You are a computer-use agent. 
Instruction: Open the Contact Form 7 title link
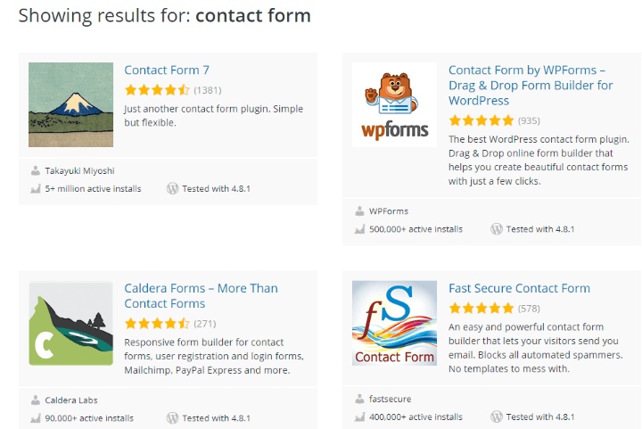coord(167,70)
